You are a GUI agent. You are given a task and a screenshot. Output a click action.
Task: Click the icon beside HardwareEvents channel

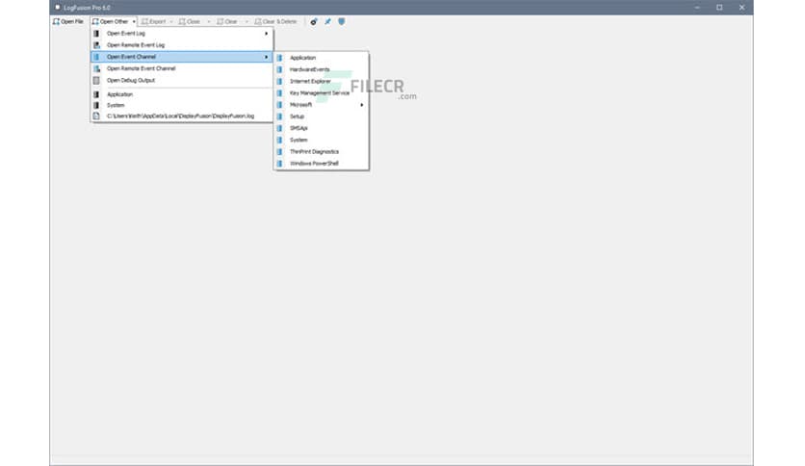click(280, 69)
